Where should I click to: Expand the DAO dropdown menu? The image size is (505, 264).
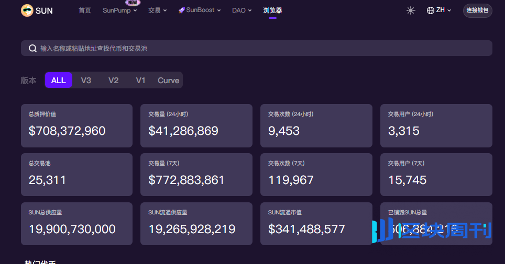click(242, 10)
